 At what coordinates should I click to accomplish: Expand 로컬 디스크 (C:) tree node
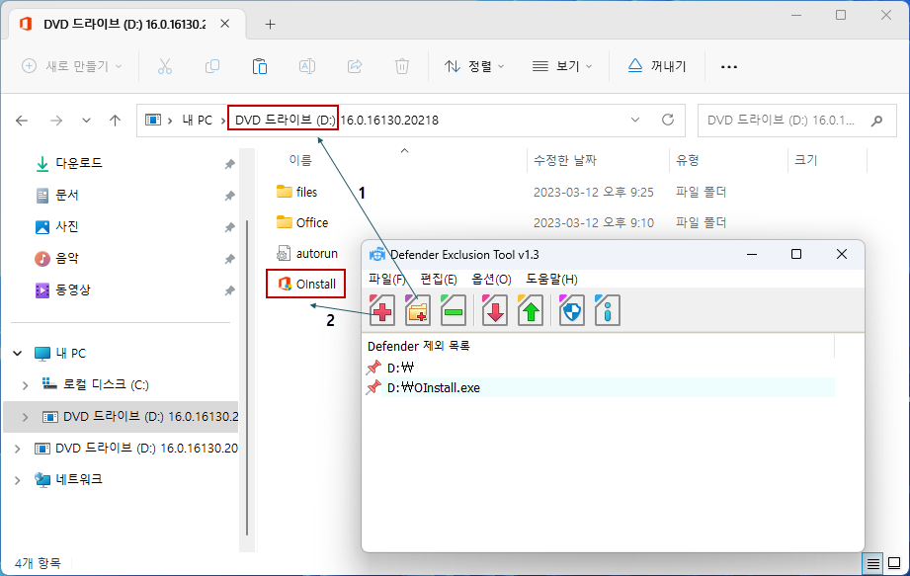click(x=25, y=385)
